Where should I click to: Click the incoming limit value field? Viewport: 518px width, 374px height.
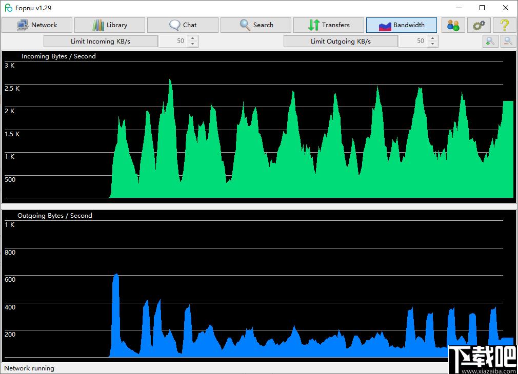(x=173, y=41)
